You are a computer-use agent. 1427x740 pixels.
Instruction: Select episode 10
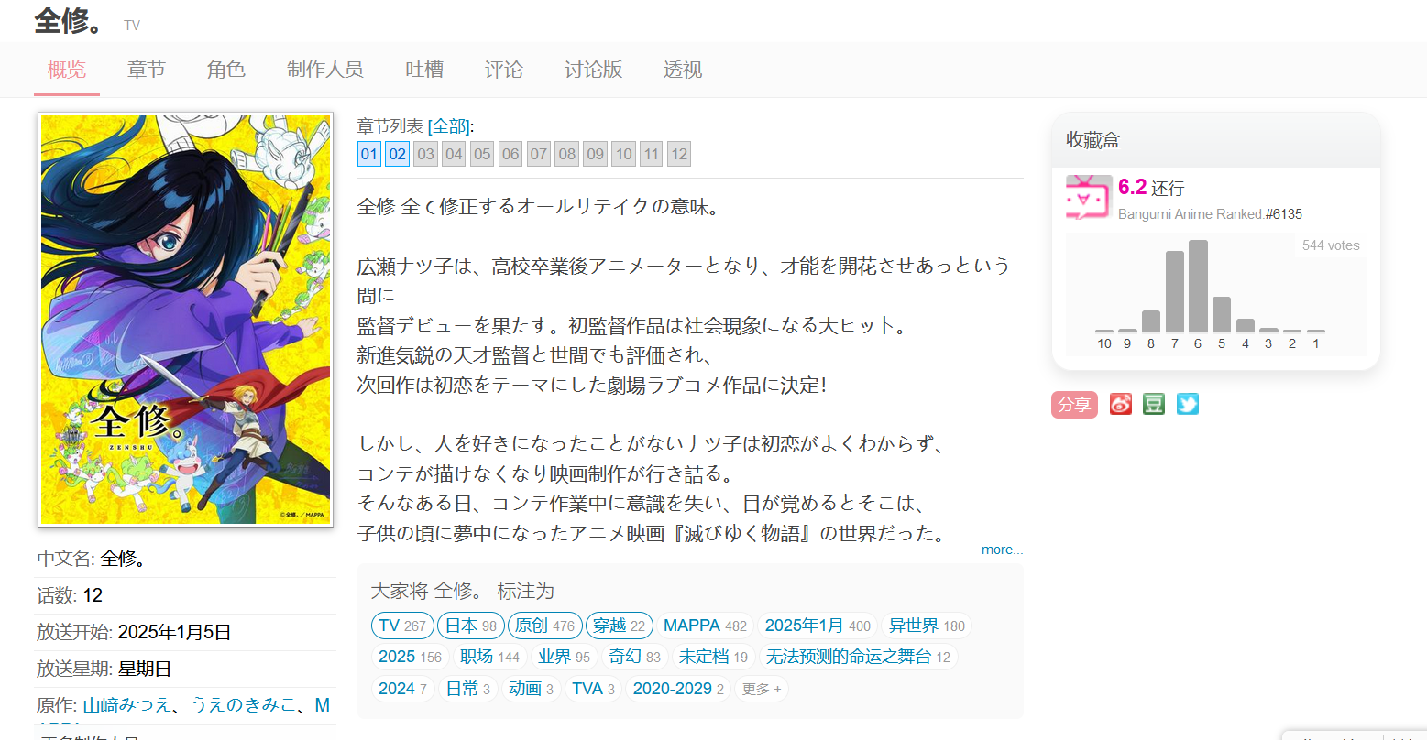click(624, 154)
